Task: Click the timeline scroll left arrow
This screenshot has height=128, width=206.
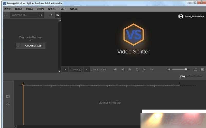Action: pos(15,126)
